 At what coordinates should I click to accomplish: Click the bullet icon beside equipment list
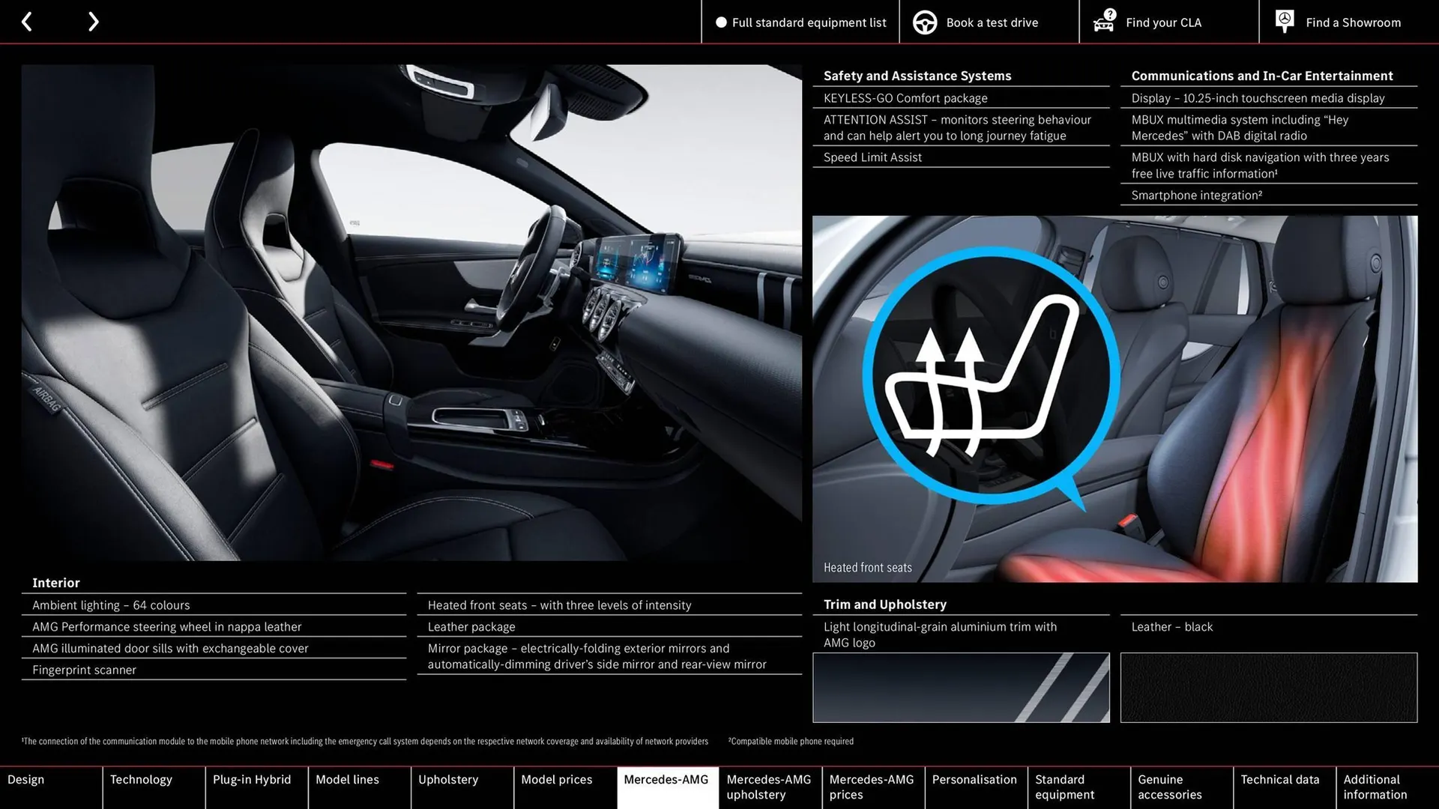point(720,22)
